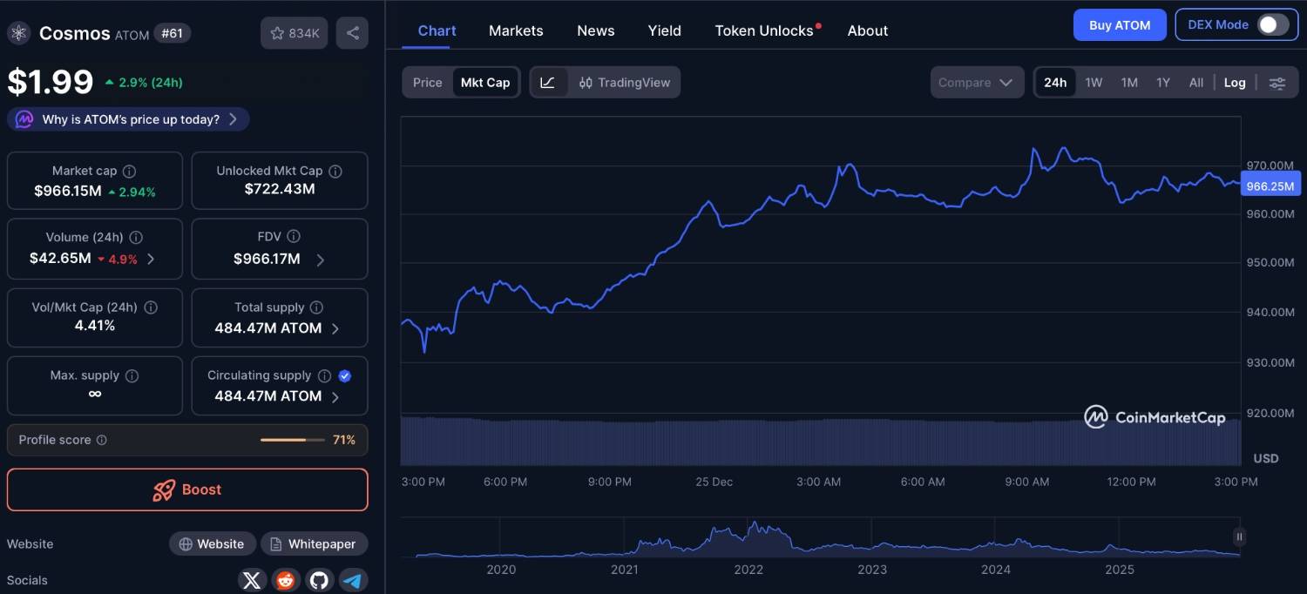
Task: Expand Total supply details chevron
Action: 335,328
